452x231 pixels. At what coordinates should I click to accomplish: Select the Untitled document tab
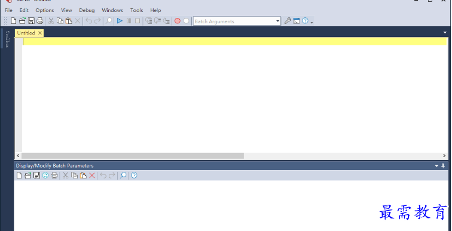[26, 33]
